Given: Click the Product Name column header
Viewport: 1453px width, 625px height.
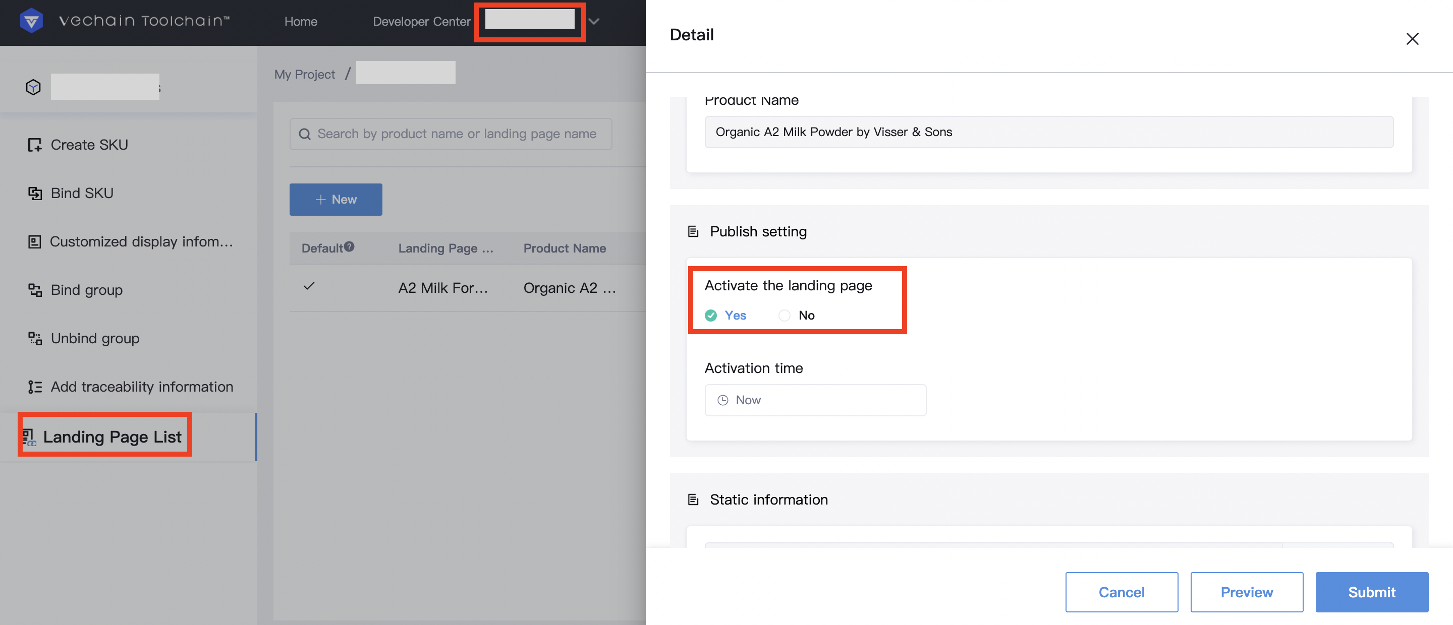Looking at the screenshot, I should click(x=565, y=248).
